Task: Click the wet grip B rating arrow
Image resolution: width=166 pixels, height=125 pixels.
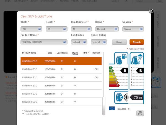Action: point(140,71)
